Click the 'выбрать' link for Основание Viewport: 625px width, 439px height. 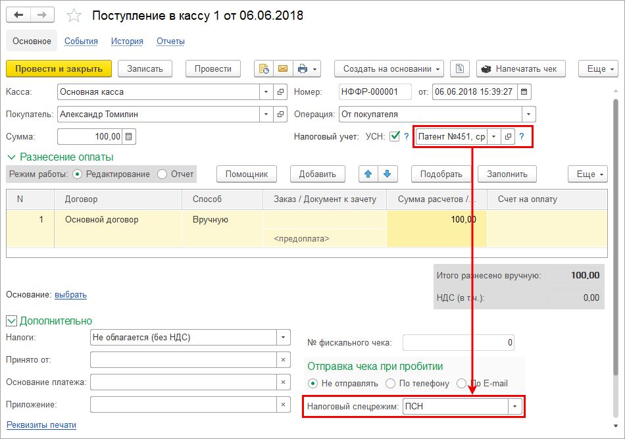click(x=70, y=295)
